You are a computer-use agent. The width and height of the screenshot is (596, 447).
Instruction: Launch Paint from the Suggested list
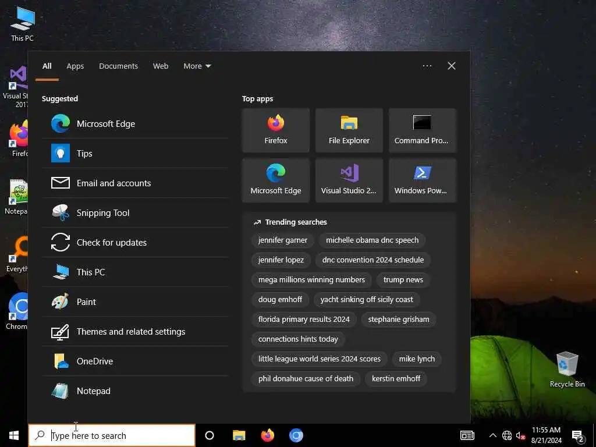point(135,301)
